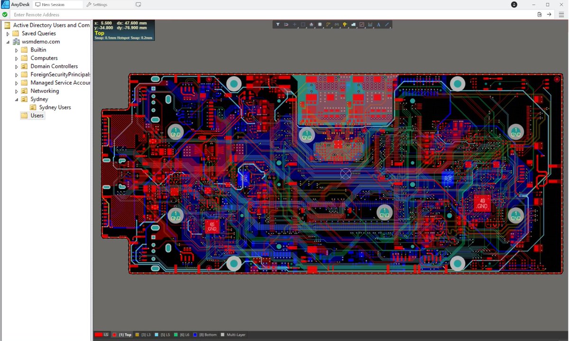The height and width of the screenshot is (341, 569).
Task: Click the magnet snap icon in toolbar
Action: click(286, 25)
